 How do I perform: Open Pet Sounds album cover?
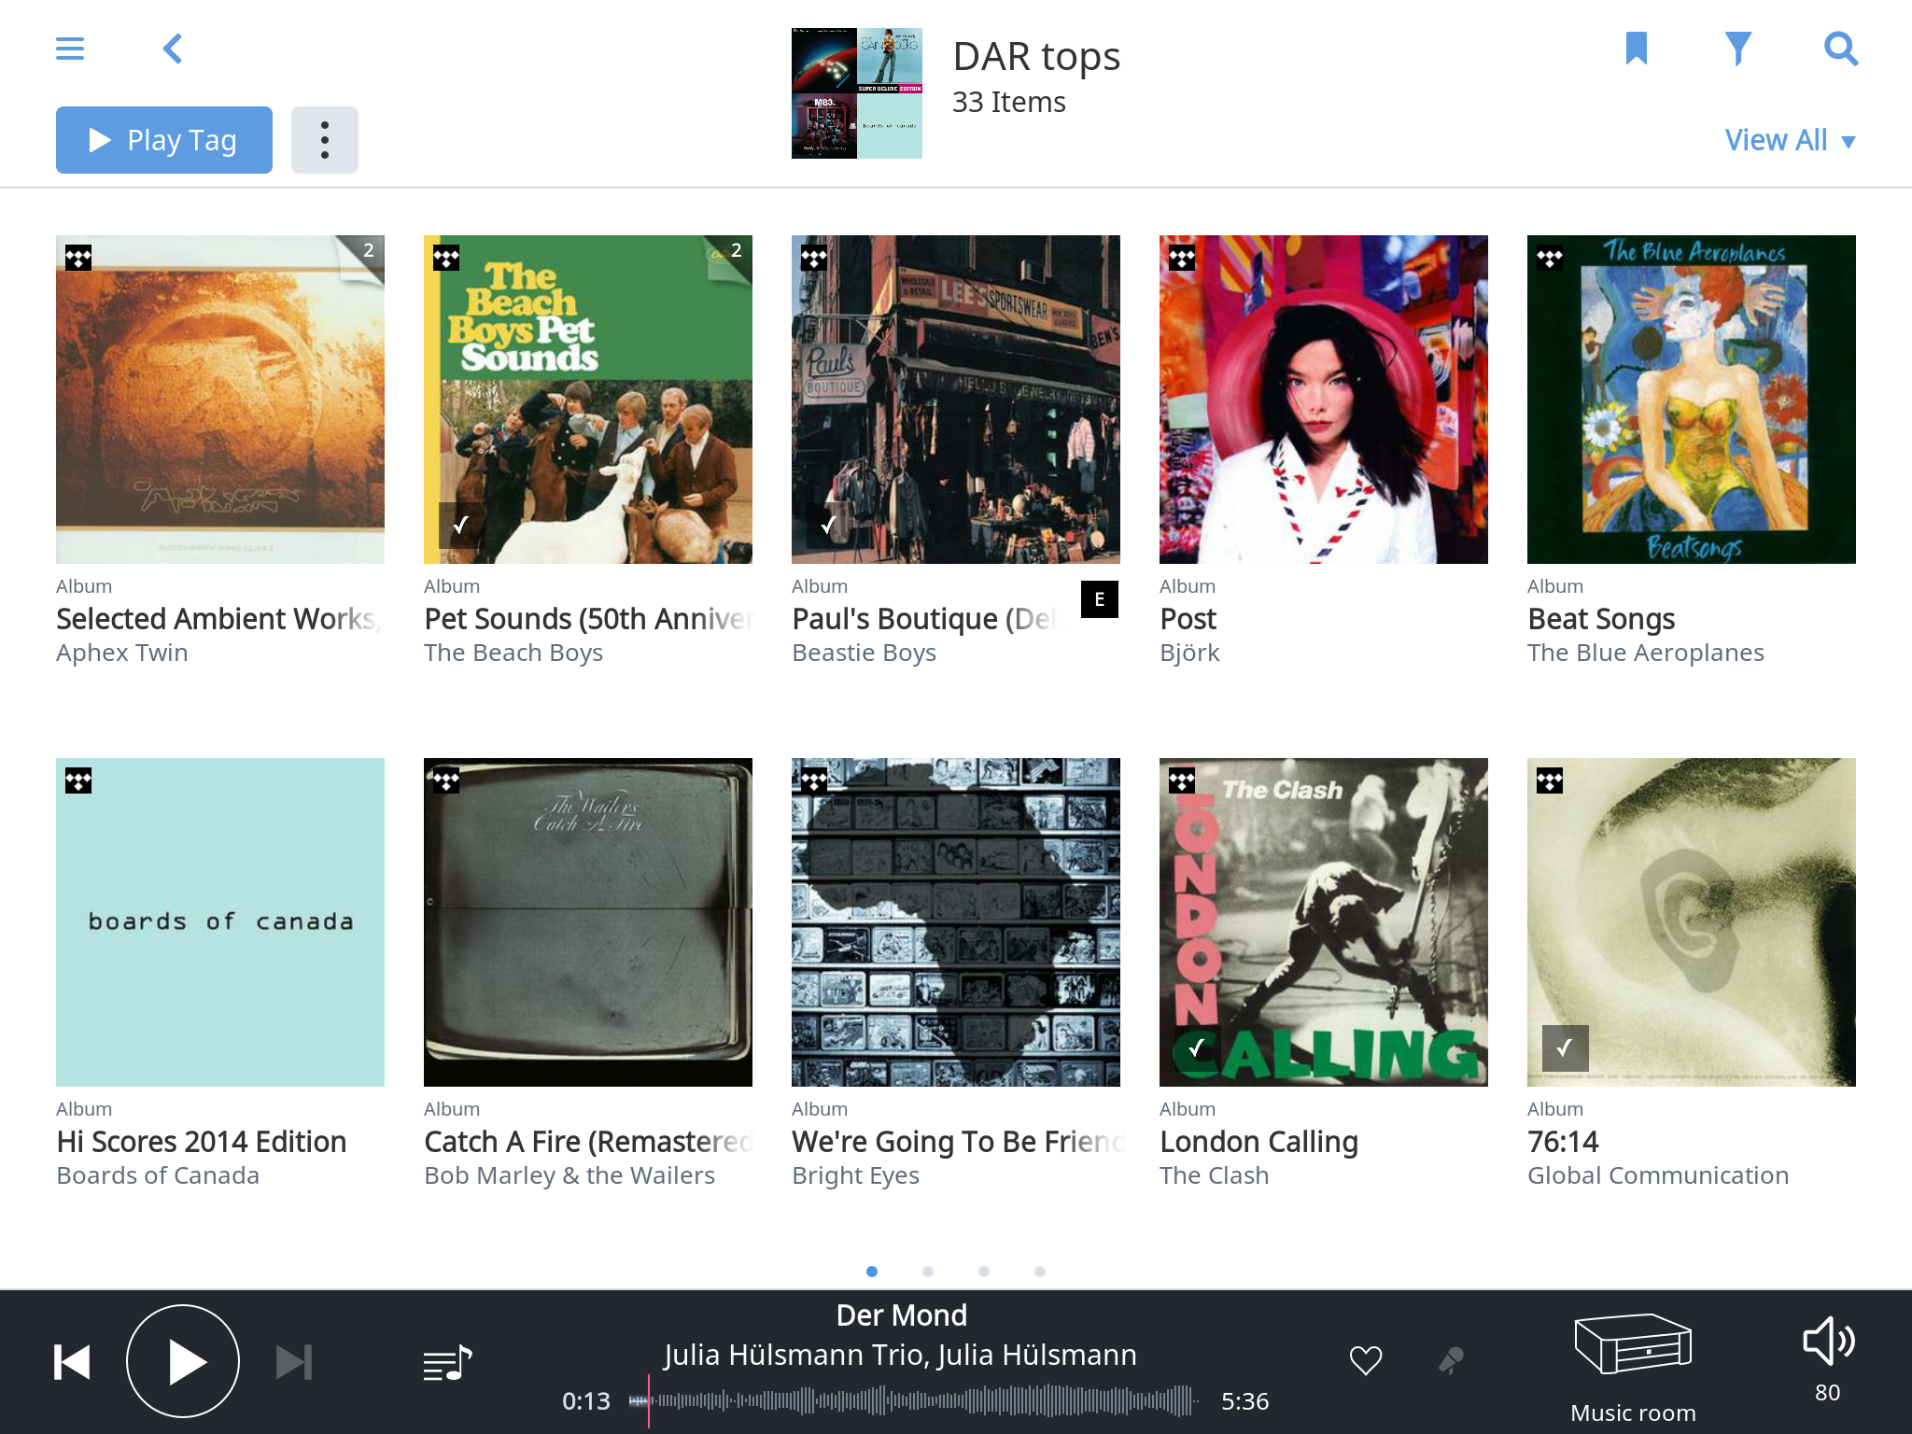point(588,400)
